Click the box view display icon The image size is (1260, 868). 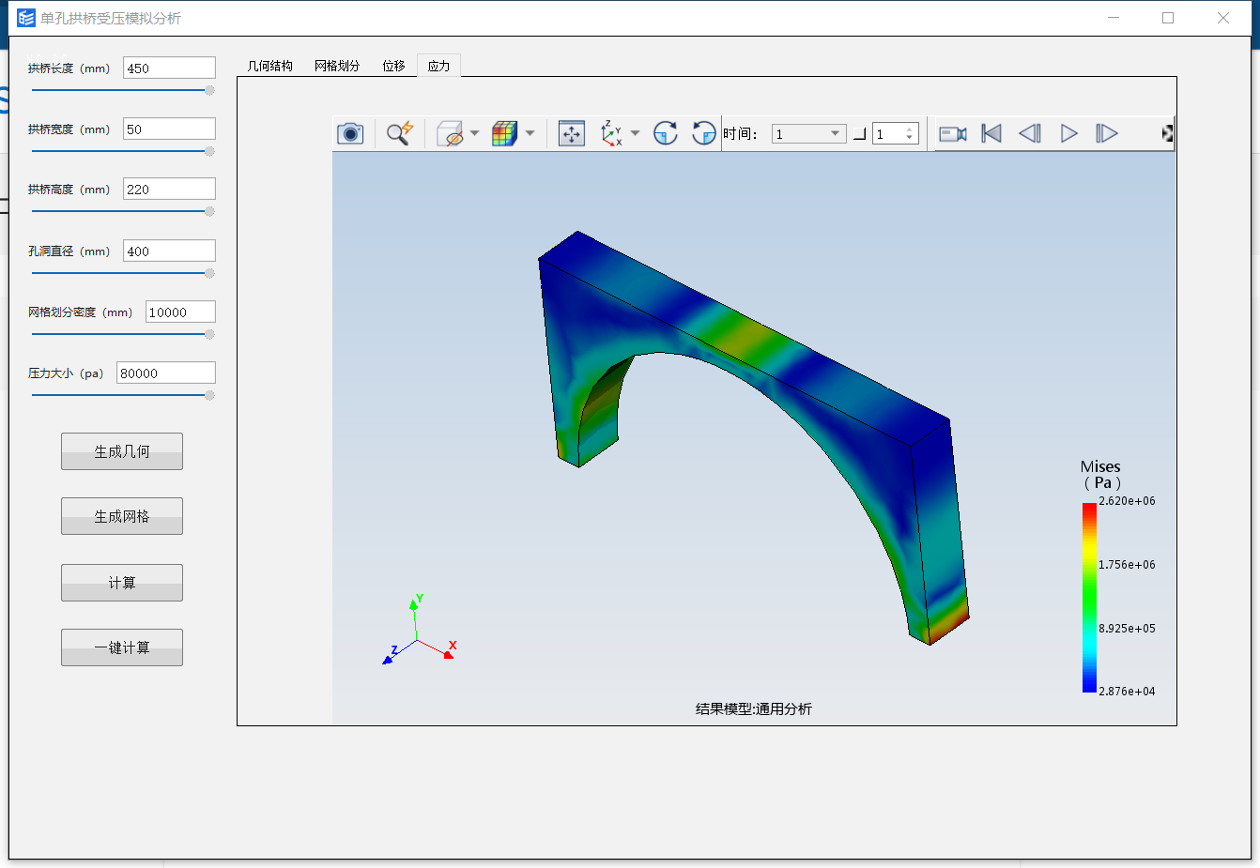[451, 133]
